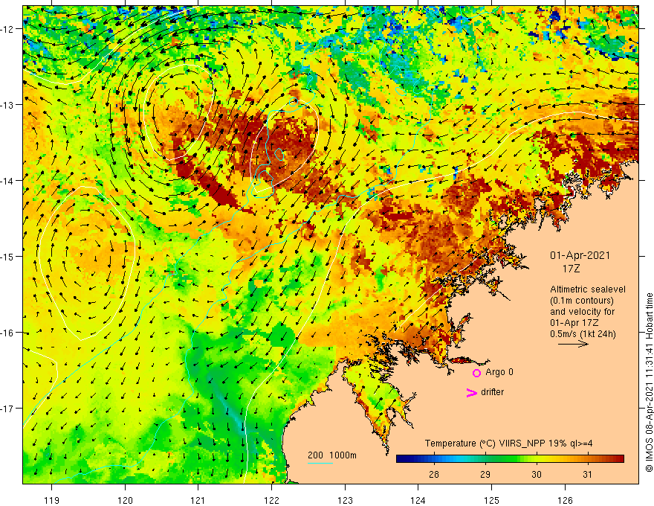
Task: Click the magenta drifter arrow symbol
Action: point(472,392)
